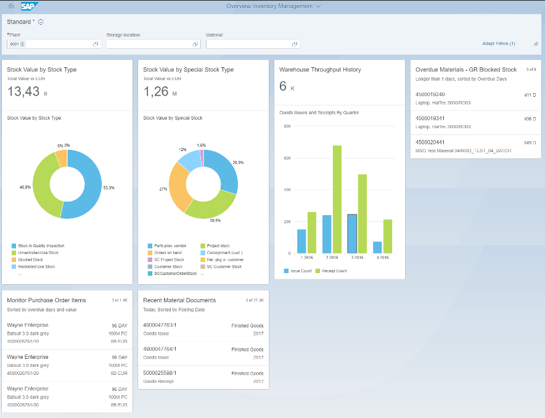The height and width of the screenshot is (418, 545).
Task: Pin the filter header bar
Action: point(536,44)
